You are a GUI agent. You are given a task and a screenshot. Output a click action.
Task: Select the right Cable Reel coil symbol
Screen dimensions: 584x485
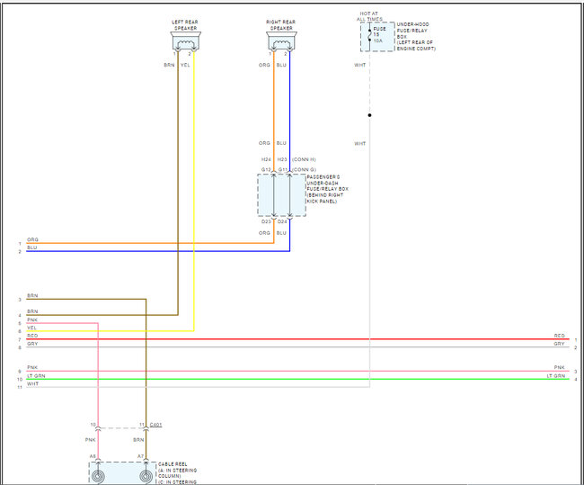[146, 476]
